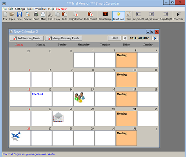186x157 pixels.
Task: Select the empty January 16 cell
Action: tap(105, 99)
